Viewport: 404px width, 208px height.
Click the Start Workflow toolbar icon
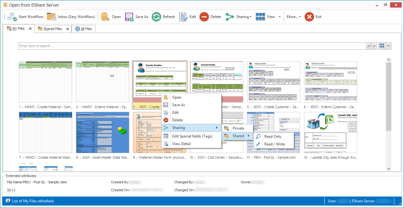click(x=12, y=17)
